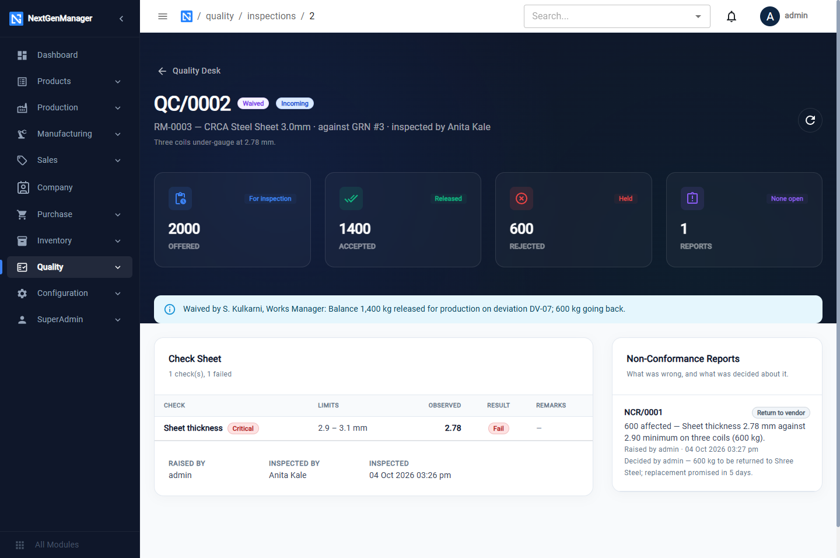Expand the Production menu chevron
The width and height of the screenshot is (840, 558).
(x=118, y=108)
